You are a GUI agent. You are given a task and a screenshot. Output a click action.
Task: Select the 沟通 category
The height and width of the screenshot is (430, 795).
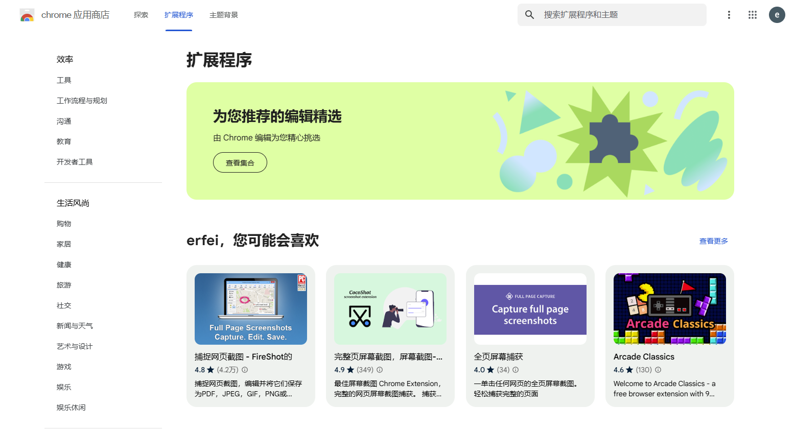[64, 121]
